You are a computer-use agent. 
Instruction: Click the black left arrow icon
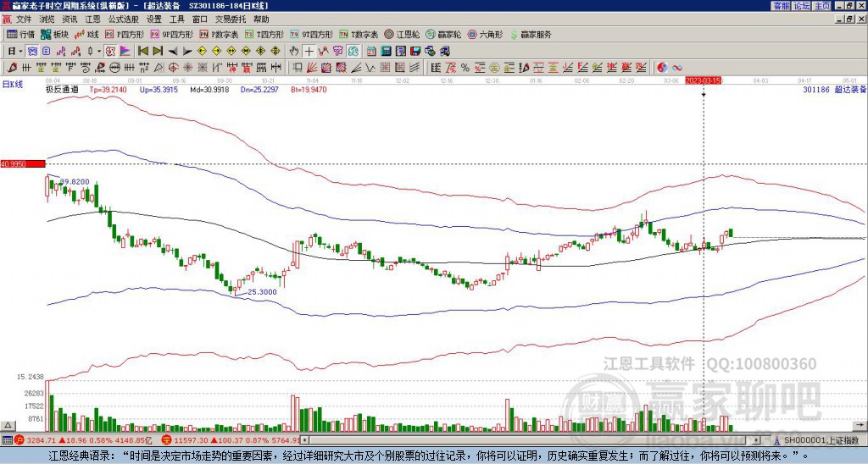[173, 52]
